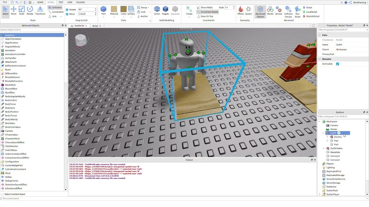Insert a new ModuleScript
The image size is (369, 207).
click(311, 16)
